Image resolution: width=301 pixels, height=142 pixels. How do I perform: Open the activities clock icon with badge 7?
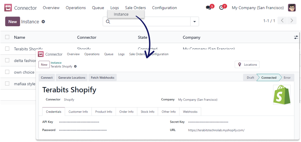click(x=222, y=7)
